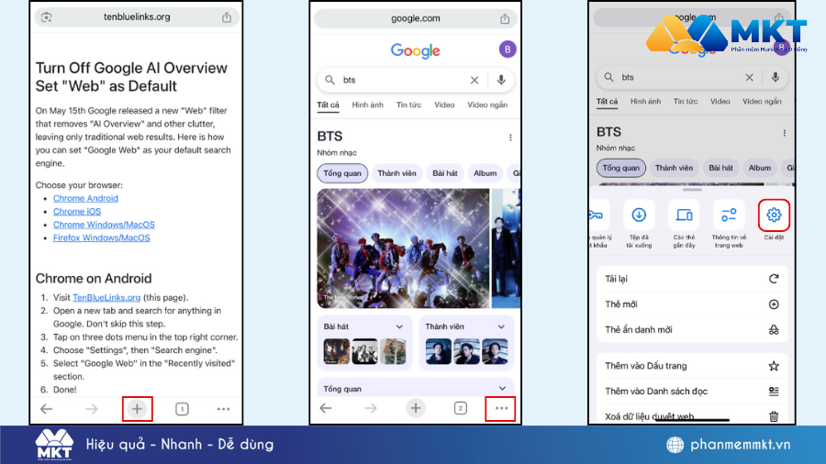The height and width of the screenshot is (464, 826).
Task: Tap Thông tin về trang web icon
Action: pyautogui.click(x=729, y=215)
